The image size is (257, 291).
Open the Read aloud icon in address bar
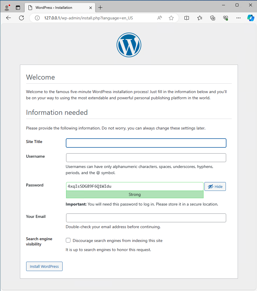(159, 18)
